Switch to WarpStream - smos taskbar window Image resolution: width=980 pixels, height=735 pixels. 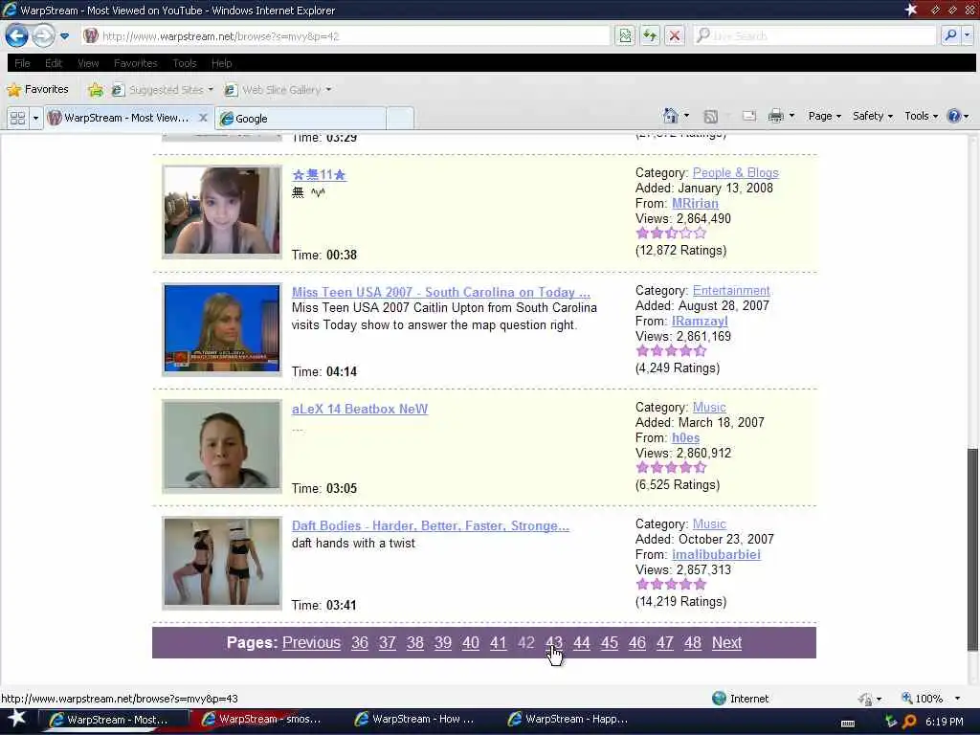point(262,719)
